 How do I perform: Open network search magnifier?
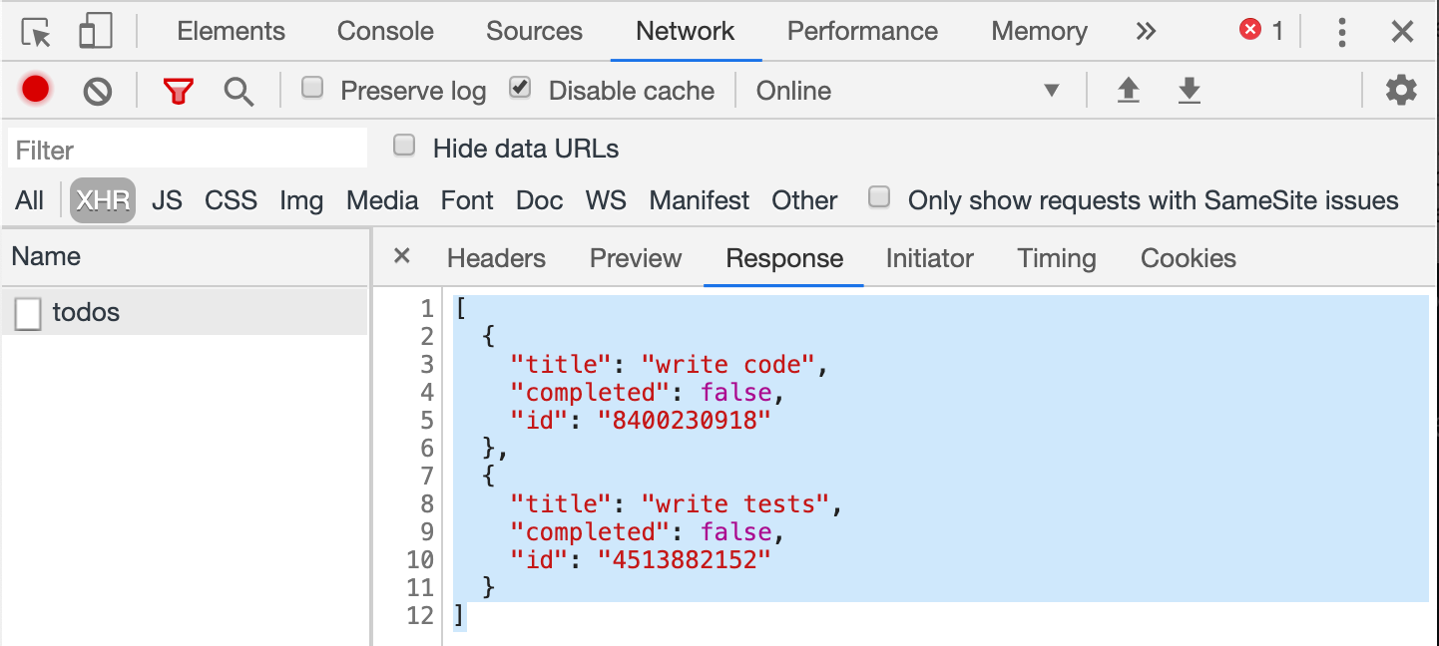click(x=239, y=92)
